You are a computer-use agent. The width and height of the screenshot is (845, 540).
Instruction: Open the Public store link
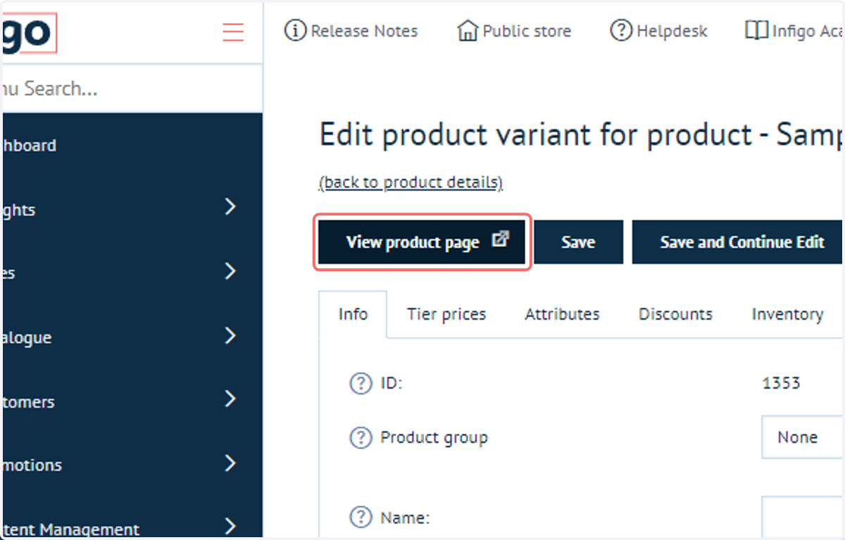pyautogui.click(x=527, y=31)
